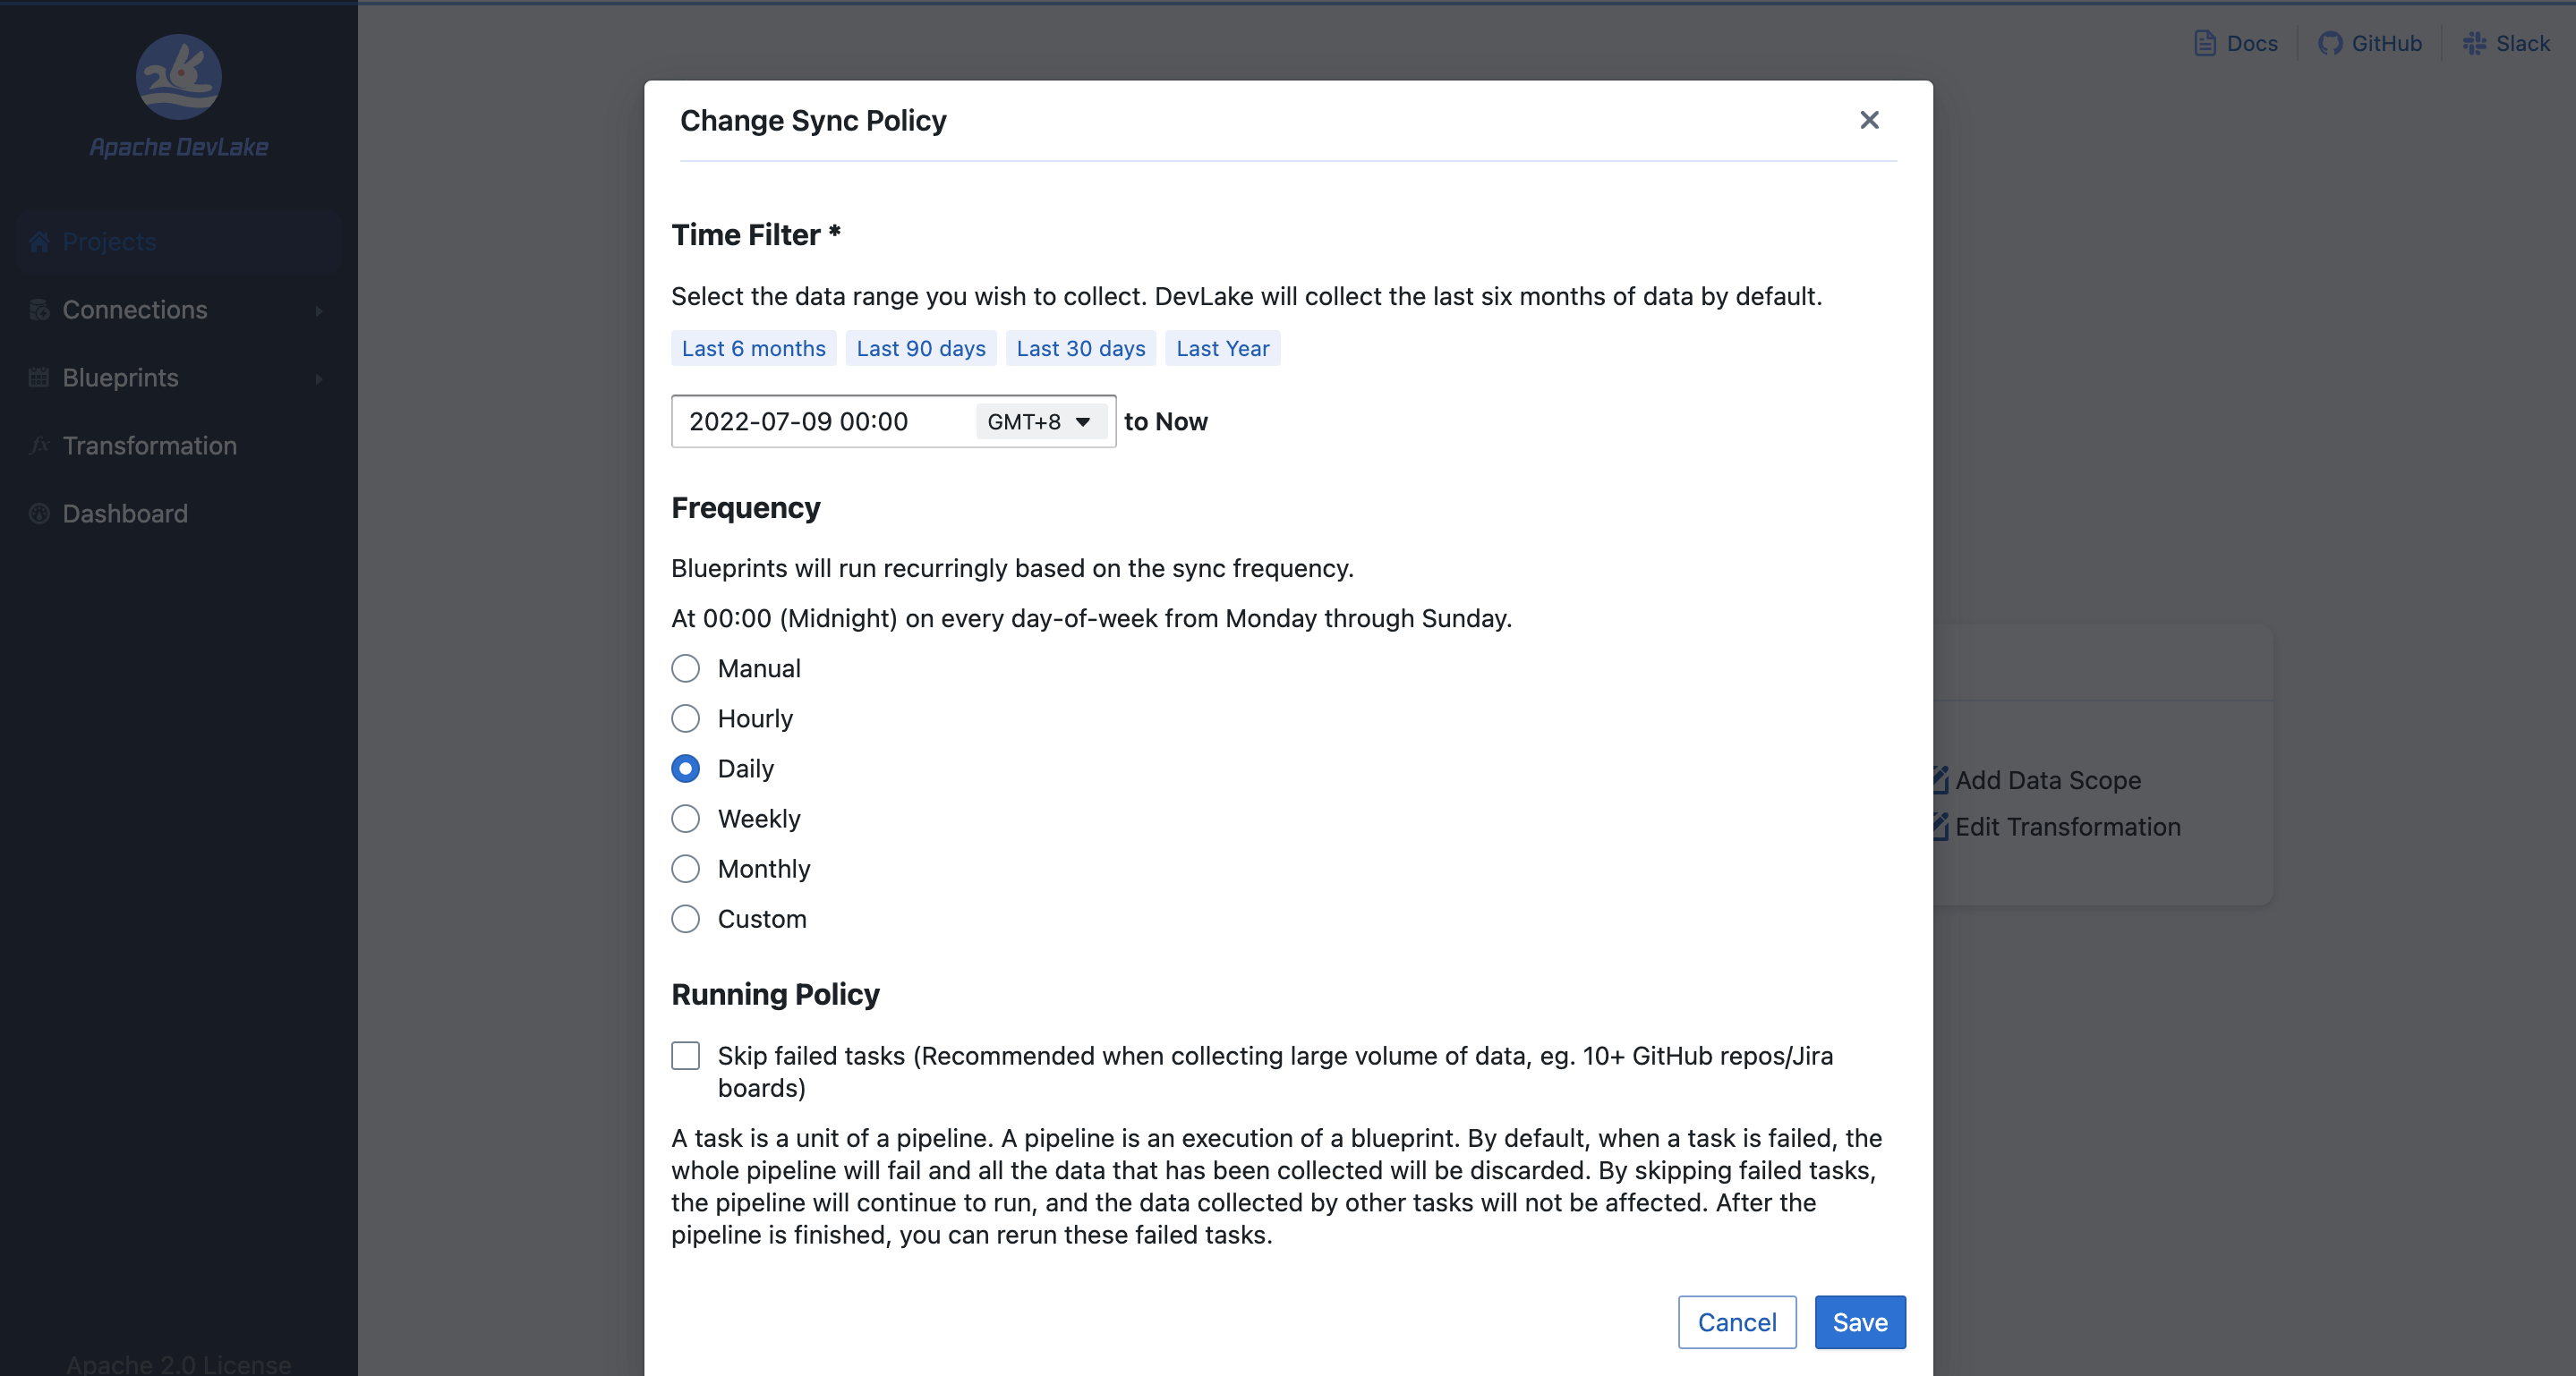Click the Edit Transformation pencil icon
This screenshot has height=1376, width=2576.
tap(1940, 827)
